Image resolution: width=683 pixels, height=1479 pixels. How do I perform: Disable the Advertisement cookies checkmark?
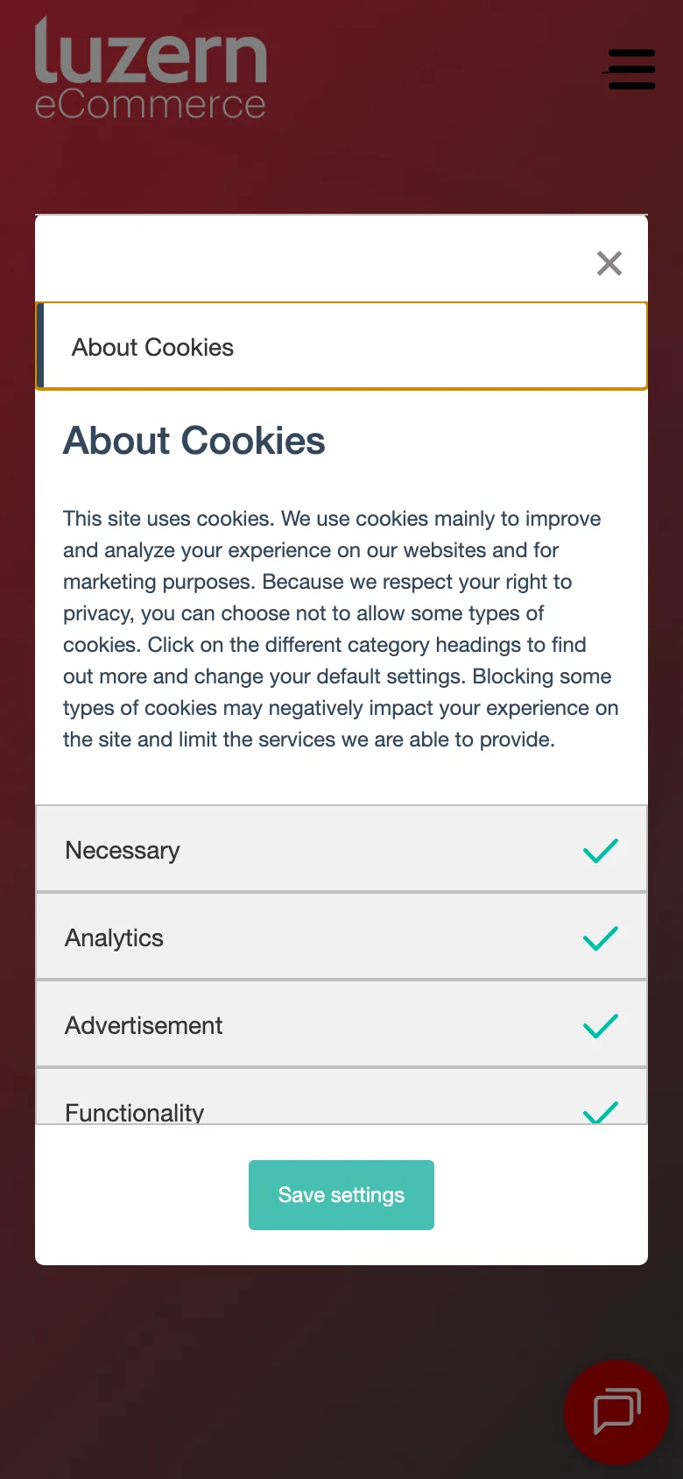pos(601,1025)
